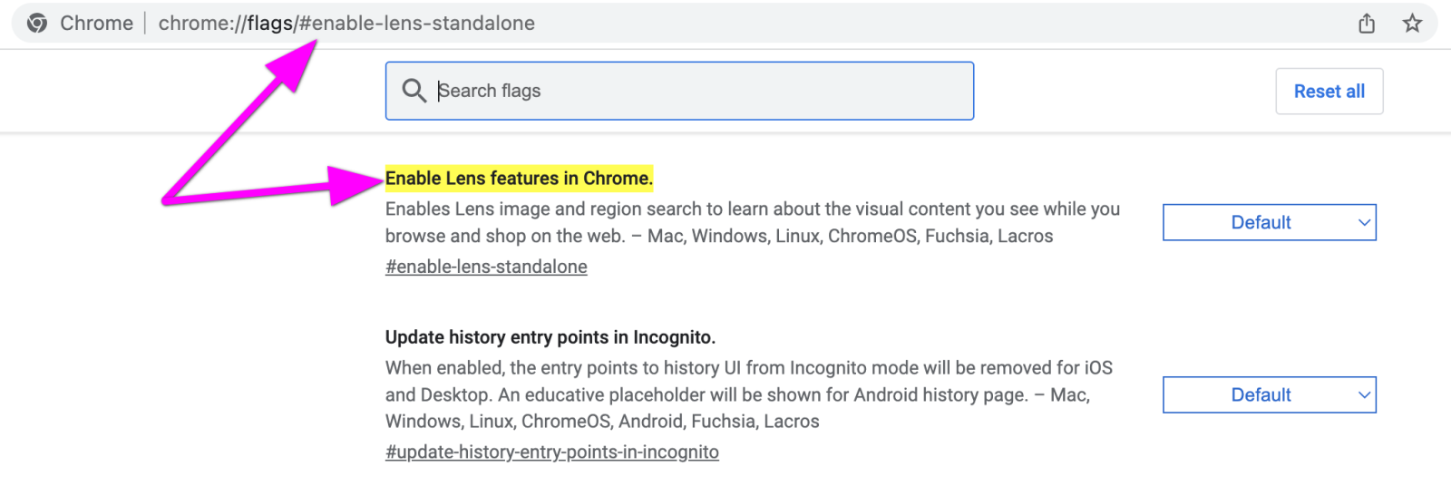Follow the #update-history-entry-points-in-incognito link
The image size is (1451, 486).
pyautogui.click(x=551, y=452)
